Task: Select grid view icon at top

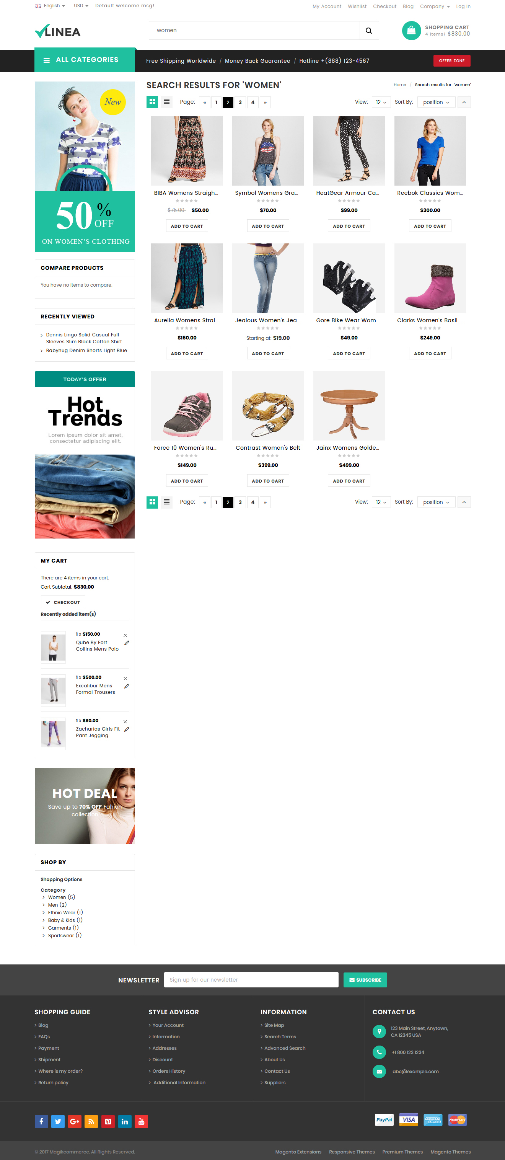Action: point(152,102)
